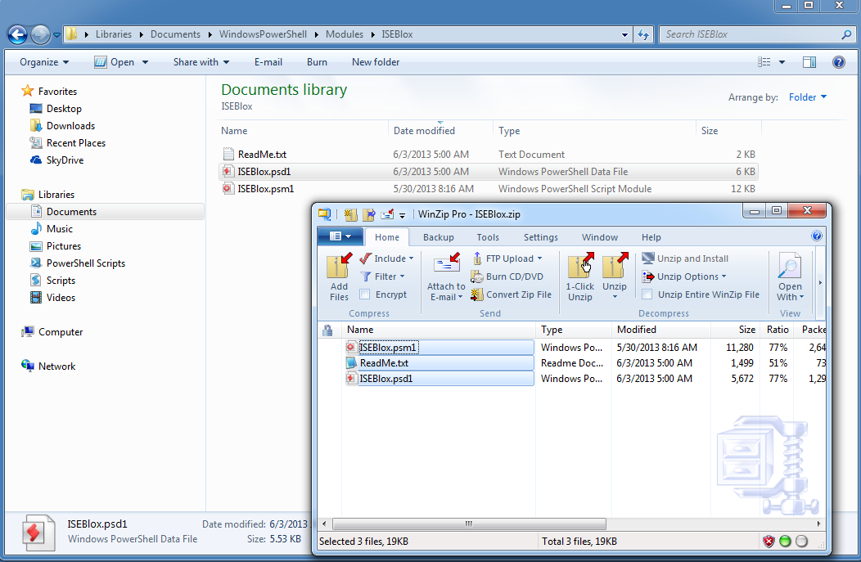Image resolution: width=861 pixels, height=562 pixels.
Task: Click WindowsPowerShell in the address bar path
Action: [x=263, y=34]
